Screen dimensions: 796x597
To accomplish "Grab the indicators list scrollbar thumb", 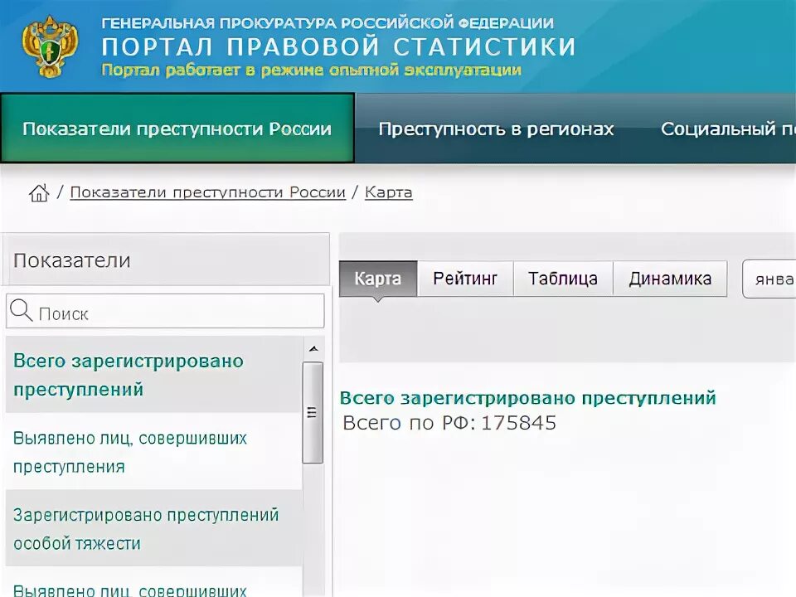I will pos(313,412).
